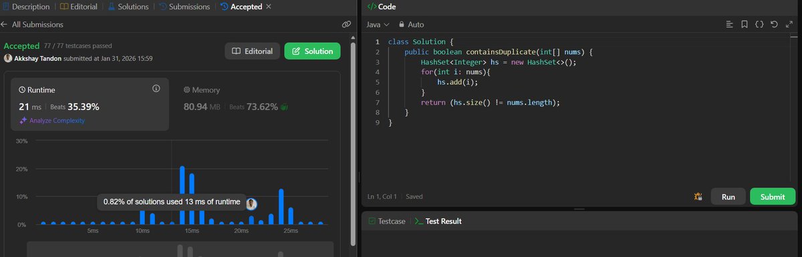The height and width of the screenshot is (257, 802).
Task: Click the curly braces icon
Action: tap(759, 24)
